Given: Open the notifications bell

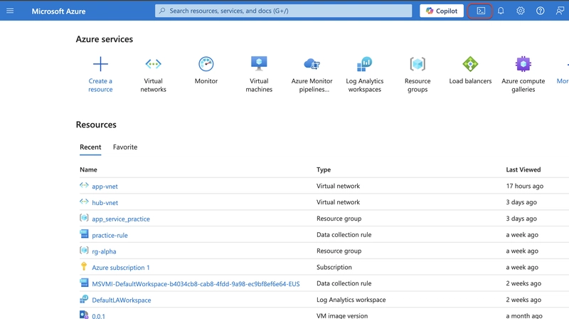Looking at the screenshot, I should tap(501, 11).
